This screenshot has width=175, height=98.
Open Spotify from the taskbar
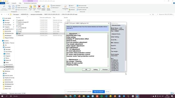pyautogui.click(x=101, y=96)
